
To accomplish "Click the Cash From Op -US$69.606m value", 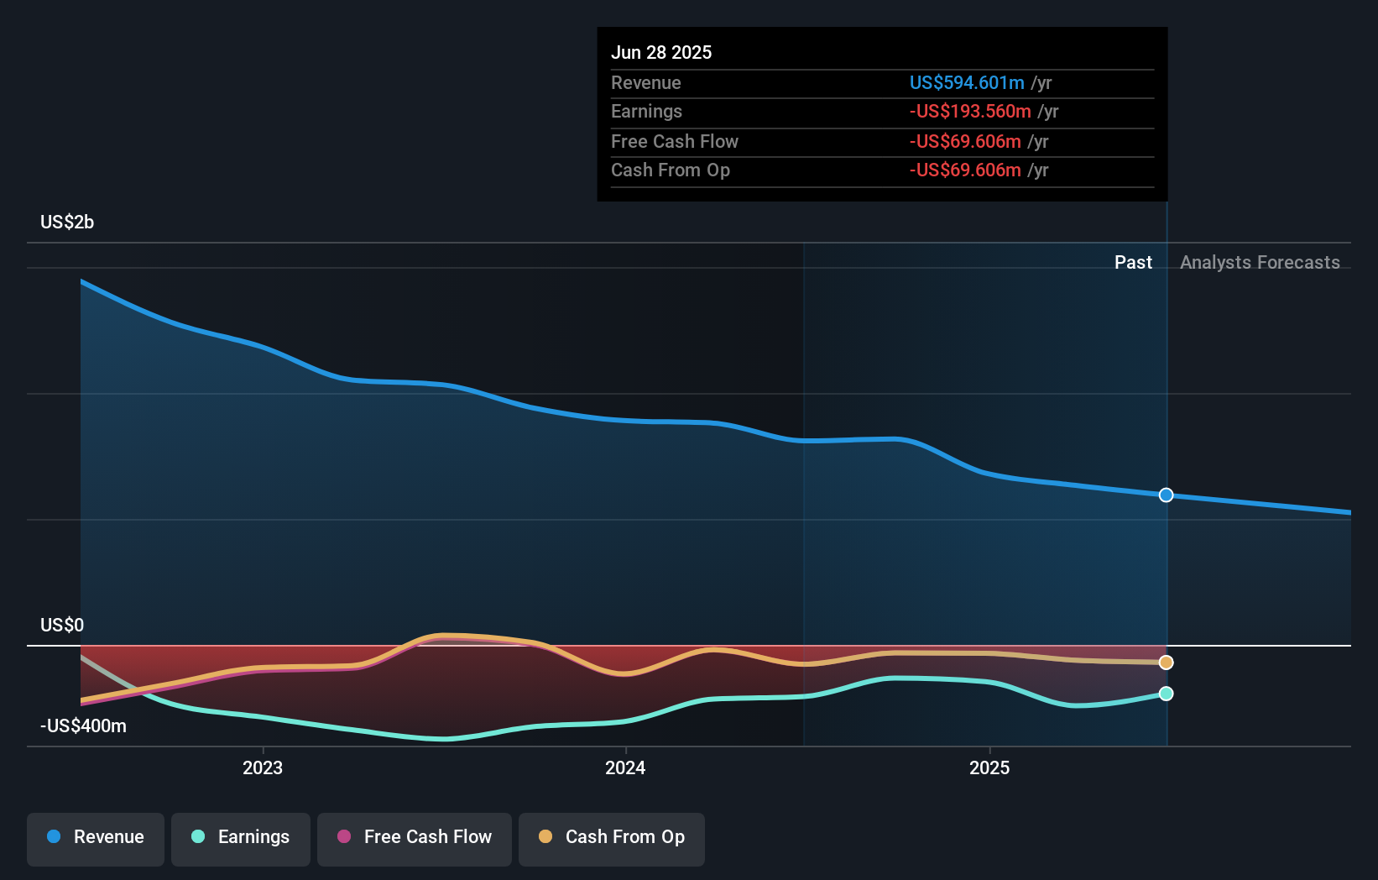I will pos(965,170).
